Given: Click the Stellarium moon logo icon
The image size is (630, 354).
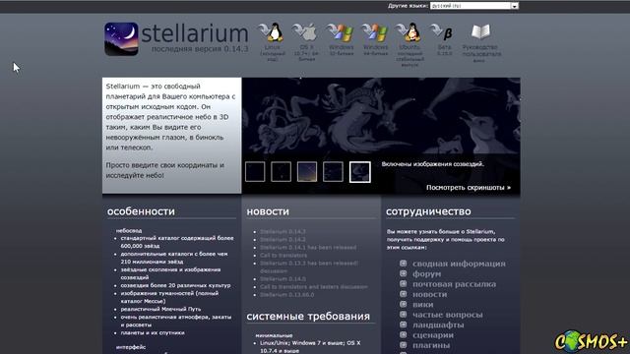Looking at the screenshot, I should (x=121, y=39).
